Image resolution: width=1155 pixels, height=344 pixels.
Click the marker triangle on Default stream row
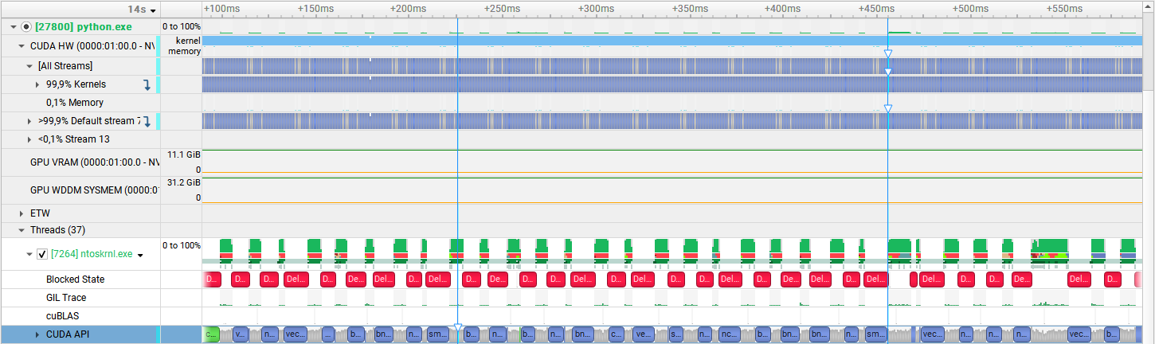[x=887, y=108]
